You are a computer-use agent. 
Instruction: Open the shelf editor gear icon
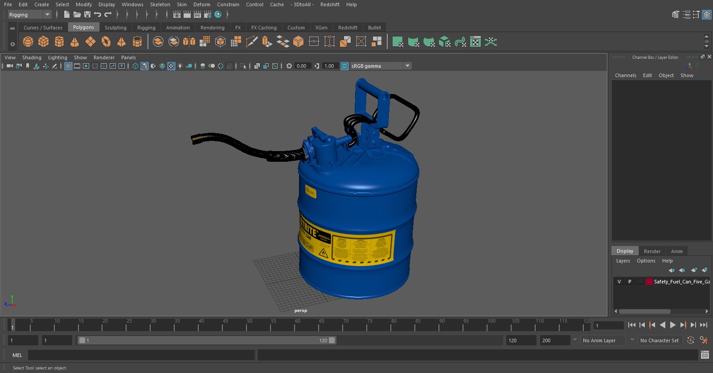pos(12,44)
